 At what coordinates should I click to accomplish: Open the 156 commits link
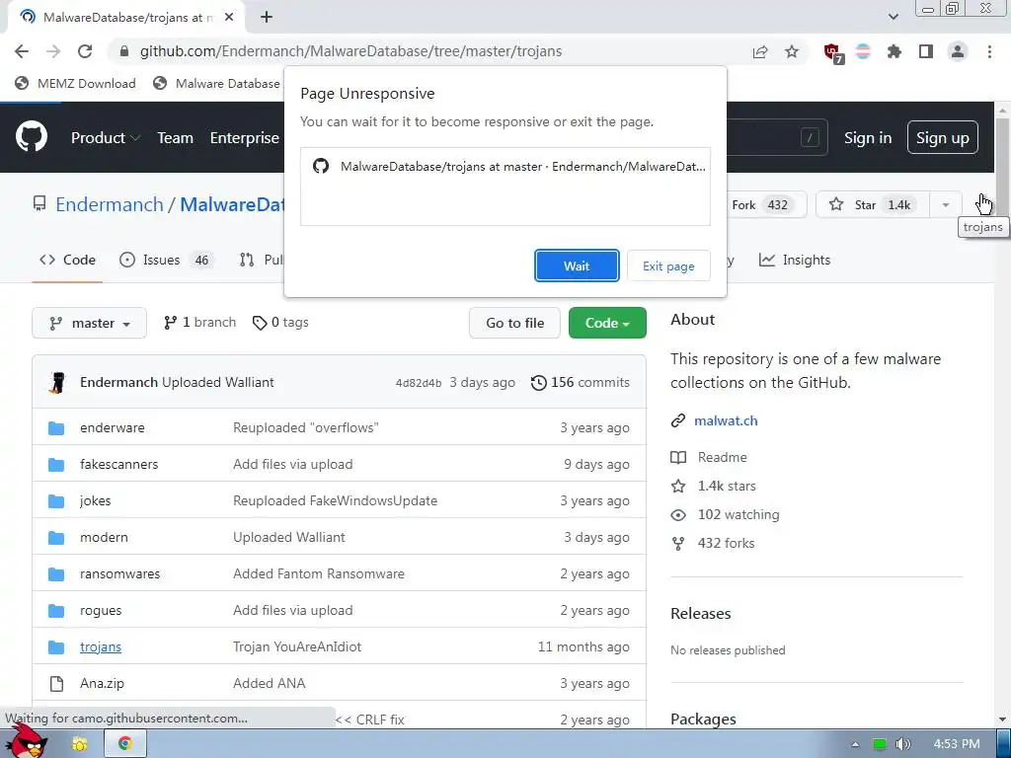tap(581, 382)
